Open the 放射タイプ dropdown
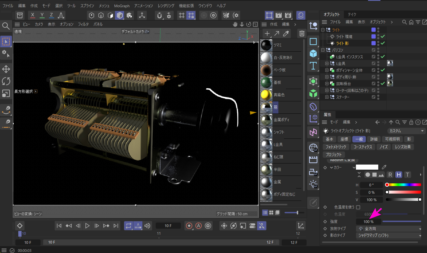 tap(389, 229)
